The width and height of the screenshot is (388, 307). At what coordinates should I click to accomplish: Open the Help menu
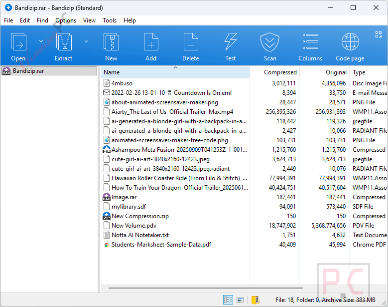[x=129, y=20]
